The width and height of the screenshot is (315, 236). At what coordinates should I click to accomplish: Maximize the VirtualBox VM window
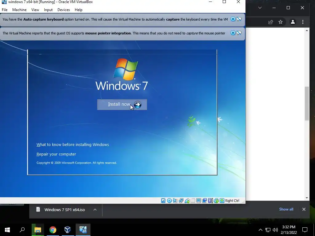coord(224,2)
